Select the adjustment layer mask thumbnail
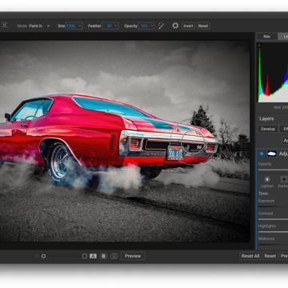 click(272, 154)
